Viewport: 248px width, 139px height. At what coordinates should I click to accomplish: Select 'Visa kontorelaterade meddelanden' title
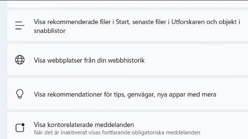coord(84,125)
